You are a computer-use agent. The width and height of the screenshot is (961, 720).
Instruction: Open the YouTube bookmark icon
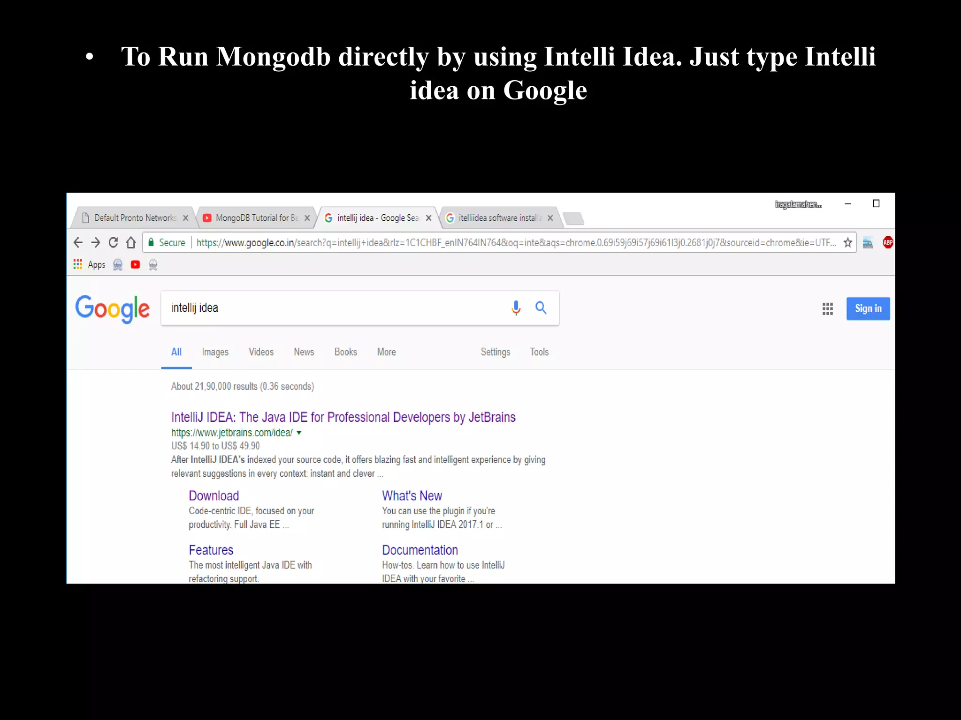[x=135, y=265]
